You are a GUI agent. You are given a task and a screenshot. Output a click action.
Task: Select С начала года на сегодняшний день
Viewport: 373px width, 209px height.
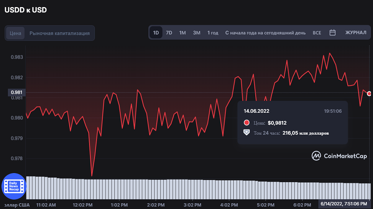click(265, 33)
